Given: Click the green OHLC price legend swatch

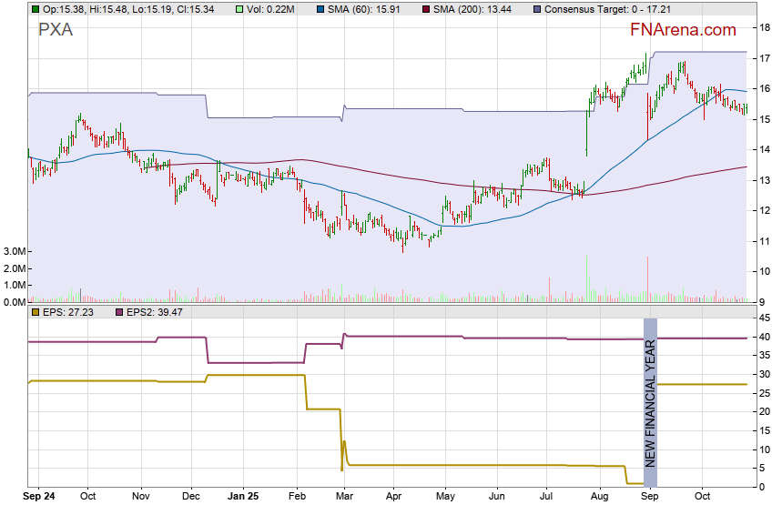Looking at the screenshot, I should tap(35, 9).
